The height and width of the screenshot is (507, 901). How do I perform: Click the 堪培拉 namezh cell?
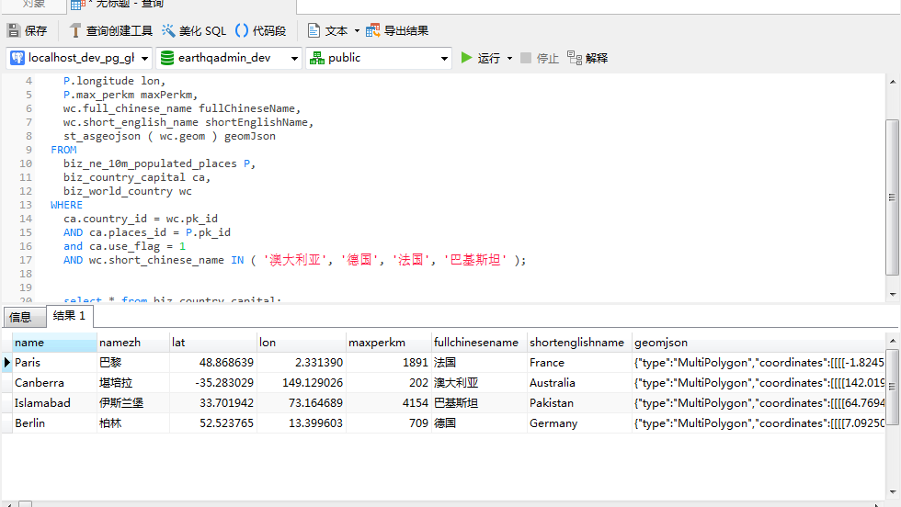[133, 383]
